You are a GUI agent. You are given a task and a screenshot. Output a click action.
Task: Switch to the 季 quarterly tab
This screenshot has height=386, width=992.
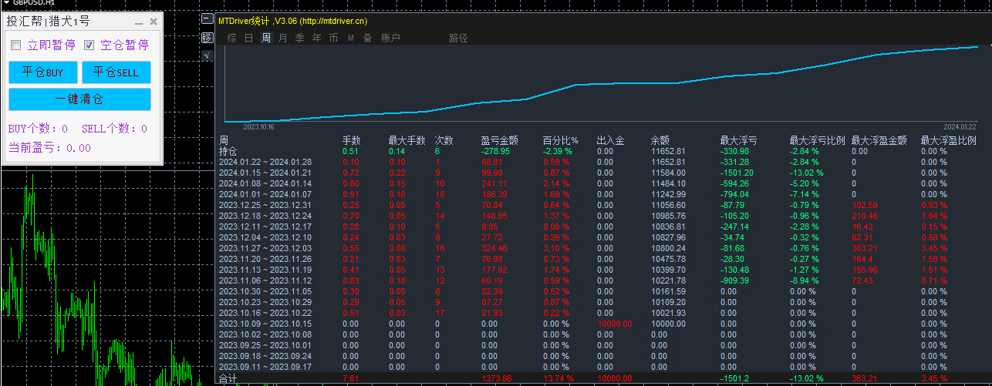[300, 38]
